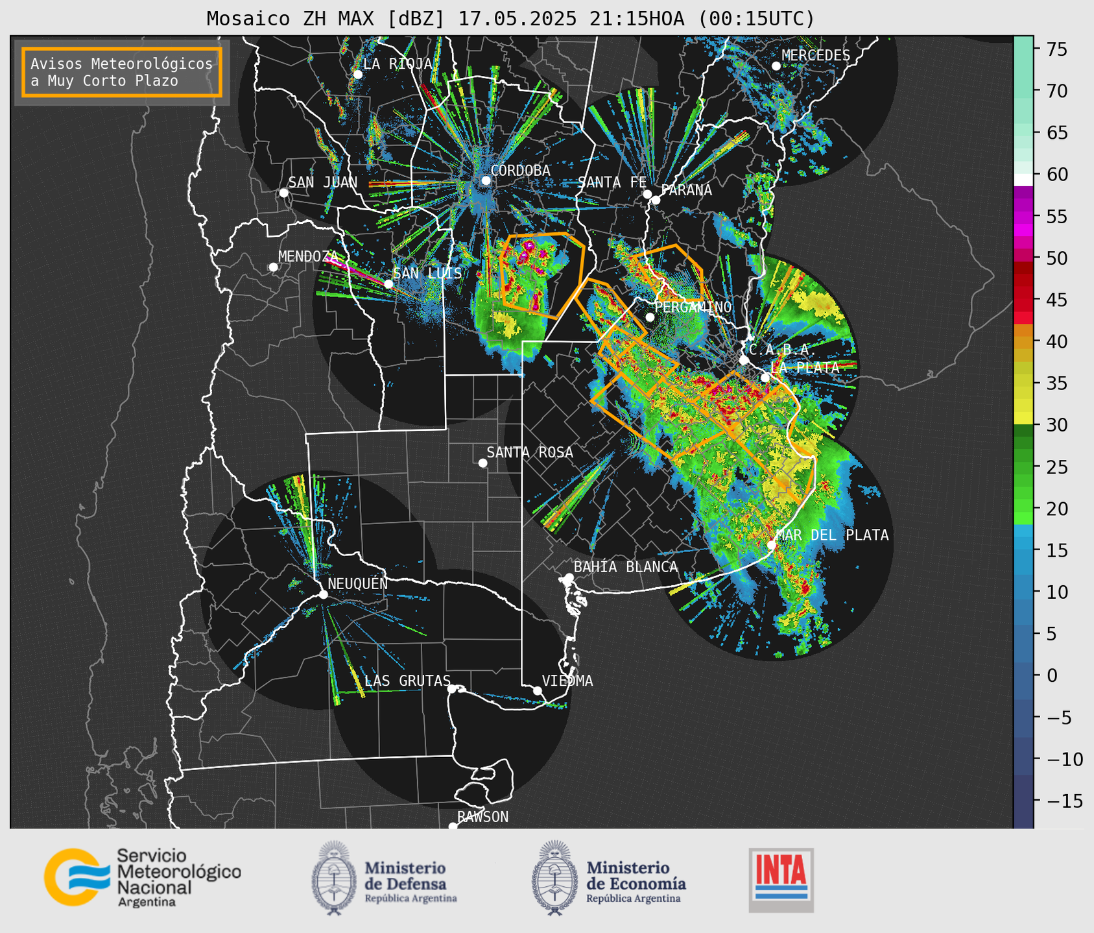Click the LAS GRUTAS marker dot
The image size is (1094, 933).
tap(452, 688)
